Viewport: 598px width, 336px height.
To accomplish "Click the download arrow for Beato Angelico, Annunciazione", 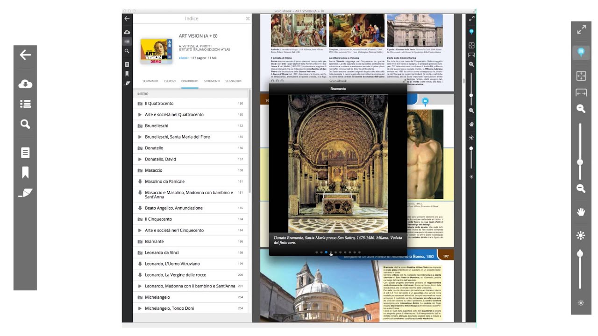I will 140,208.
